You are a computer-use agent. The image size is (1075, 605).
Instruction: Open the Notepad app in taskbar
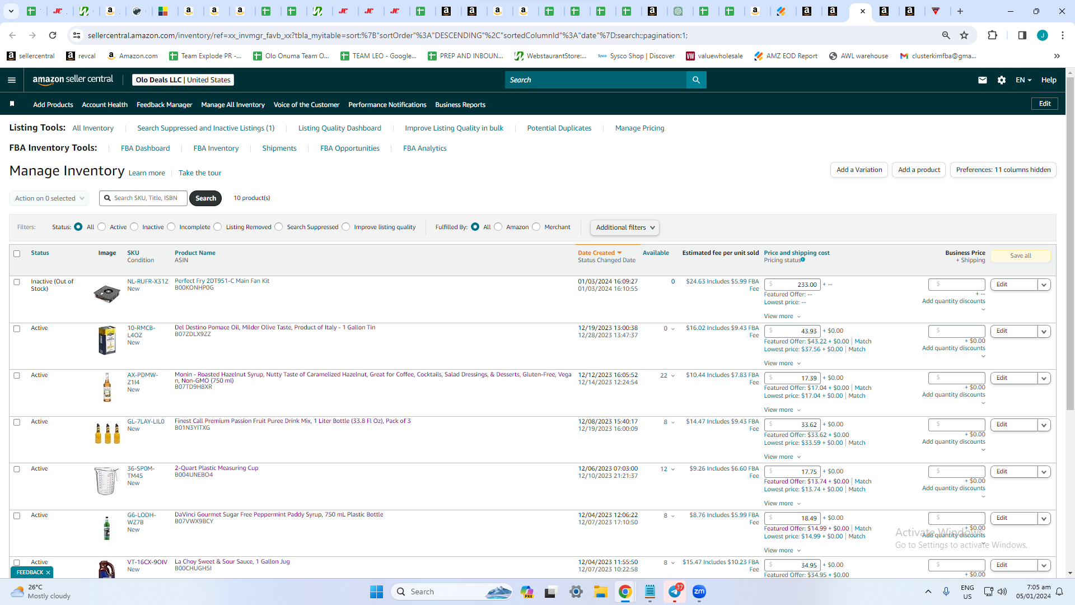coord(650,592)
